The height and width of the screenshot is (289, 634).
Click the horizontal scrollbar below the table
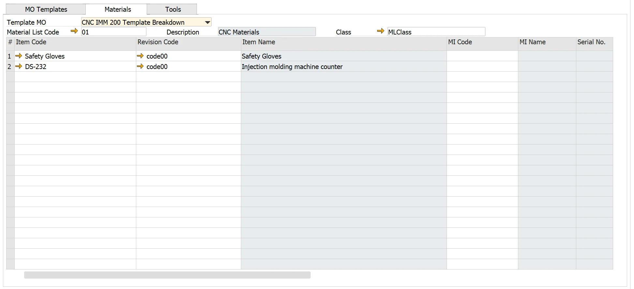point(167,275)
